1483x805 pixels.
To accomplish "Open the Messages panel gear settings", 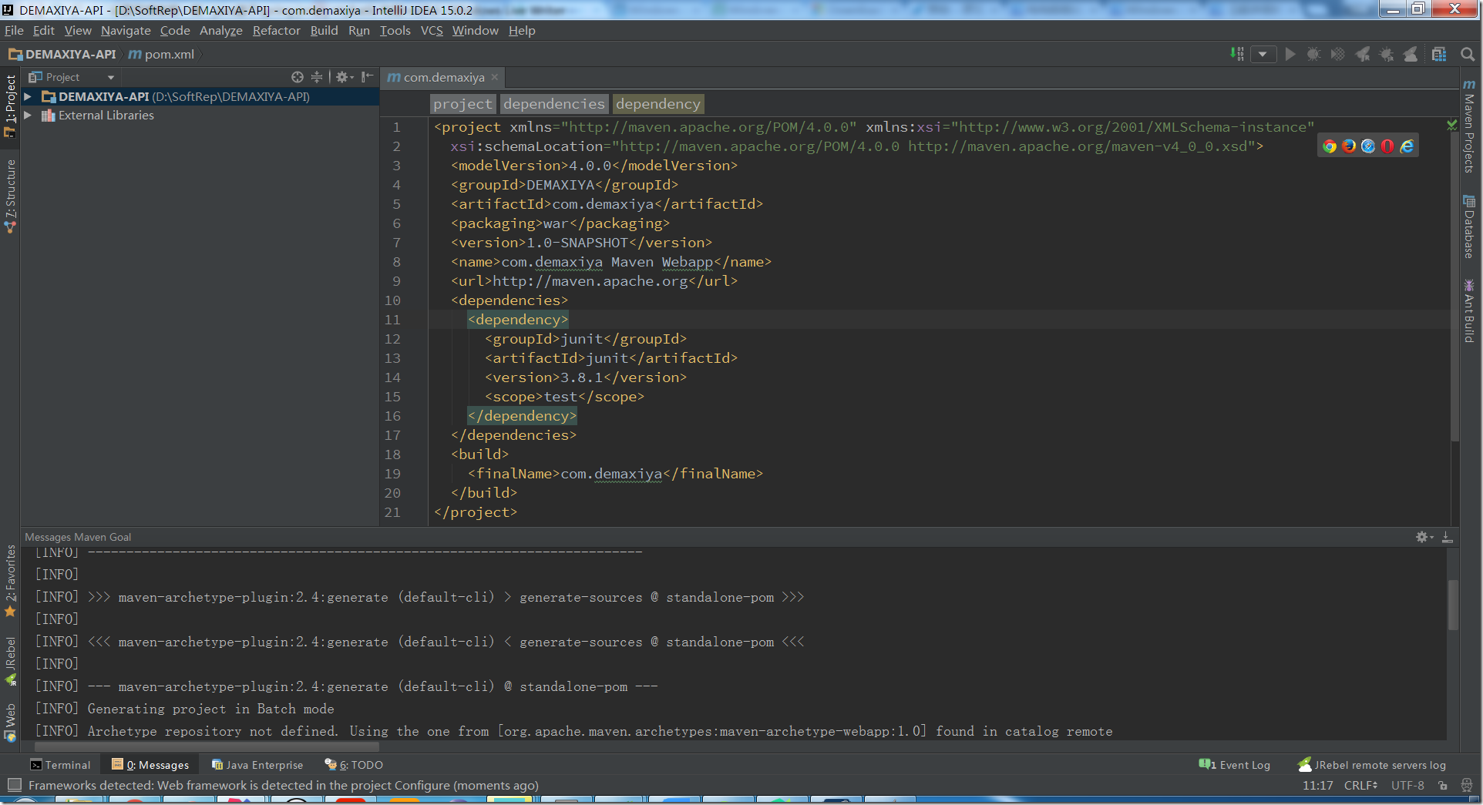I will (1424, 537).
